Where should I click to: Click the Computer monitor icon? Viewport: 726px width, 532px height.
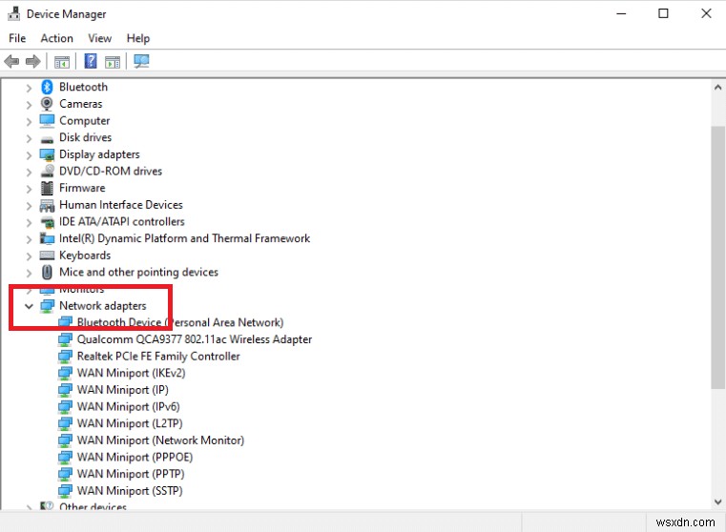47,121
